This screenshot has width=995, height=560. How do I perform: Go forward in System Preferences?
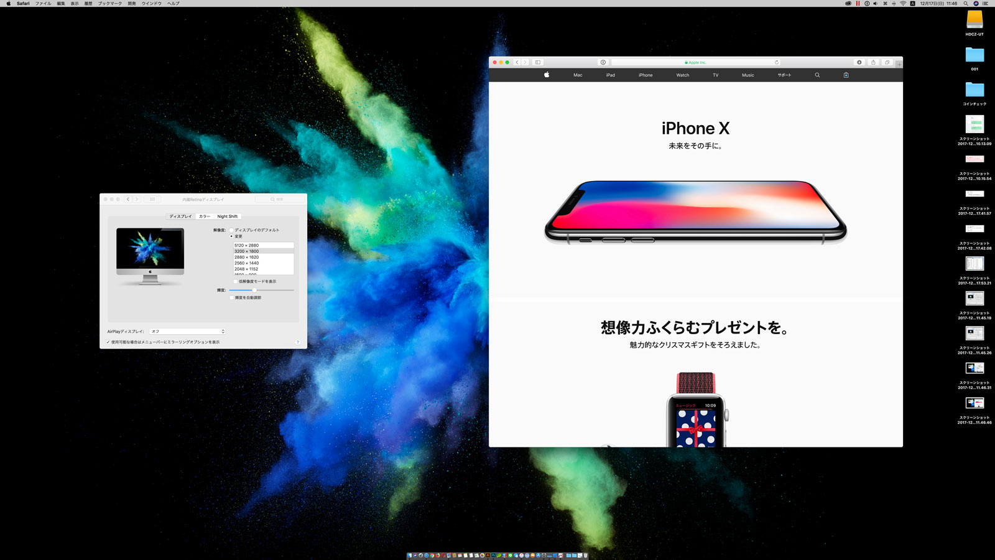(136, 199)
